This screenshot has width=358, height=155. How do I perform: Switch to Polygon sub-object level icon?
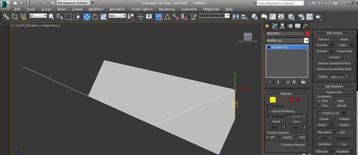(x=291, y=99)
